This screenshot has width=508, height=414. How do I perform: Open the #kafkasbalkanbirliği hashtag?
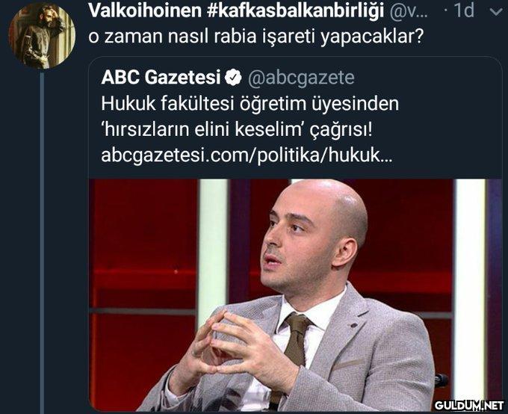click(x=295, y=12)
